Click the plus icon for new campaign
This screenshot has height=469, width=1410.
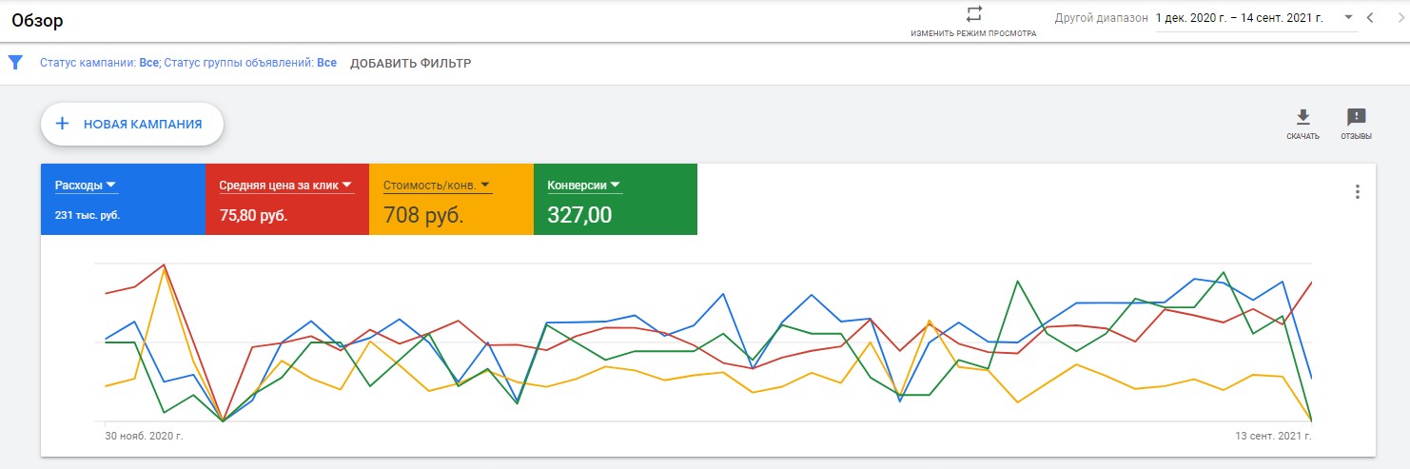coord(63,124)
